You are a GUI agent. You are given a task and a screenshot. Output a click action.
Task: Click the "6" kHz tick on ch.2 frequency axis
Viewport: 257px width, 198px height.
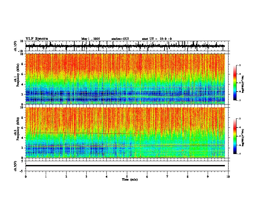point(23,128)
